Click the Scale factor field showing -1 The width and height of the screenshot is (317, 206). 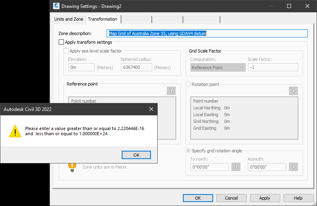coord(273,67)
